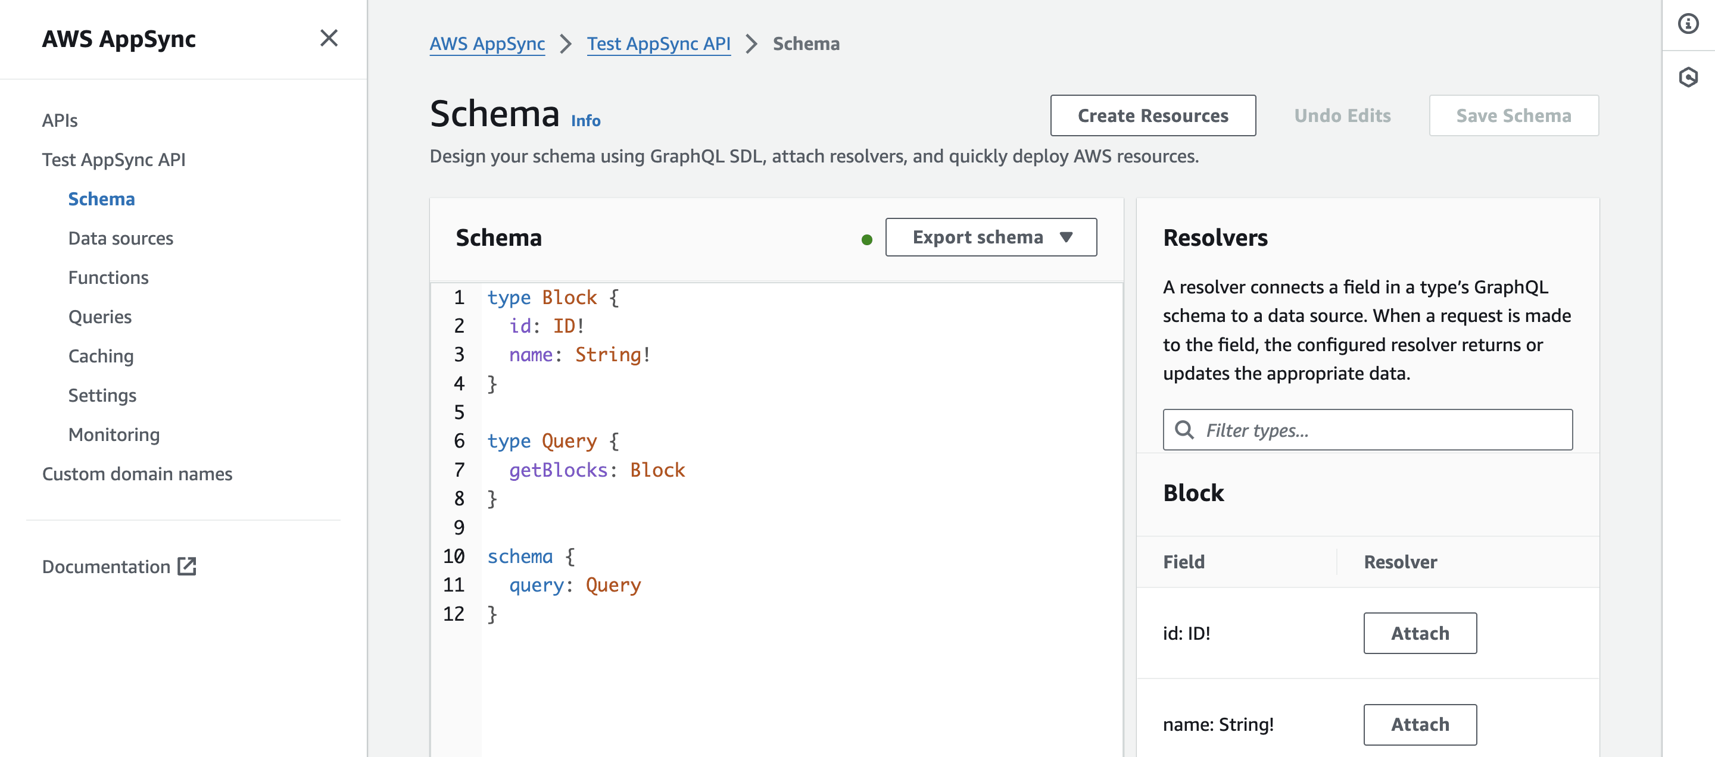This screenshot has width=1715, height=757.
Task: Click the breadcrumb chevron after AWS AppSync
Action: click(x=566, y=44)
